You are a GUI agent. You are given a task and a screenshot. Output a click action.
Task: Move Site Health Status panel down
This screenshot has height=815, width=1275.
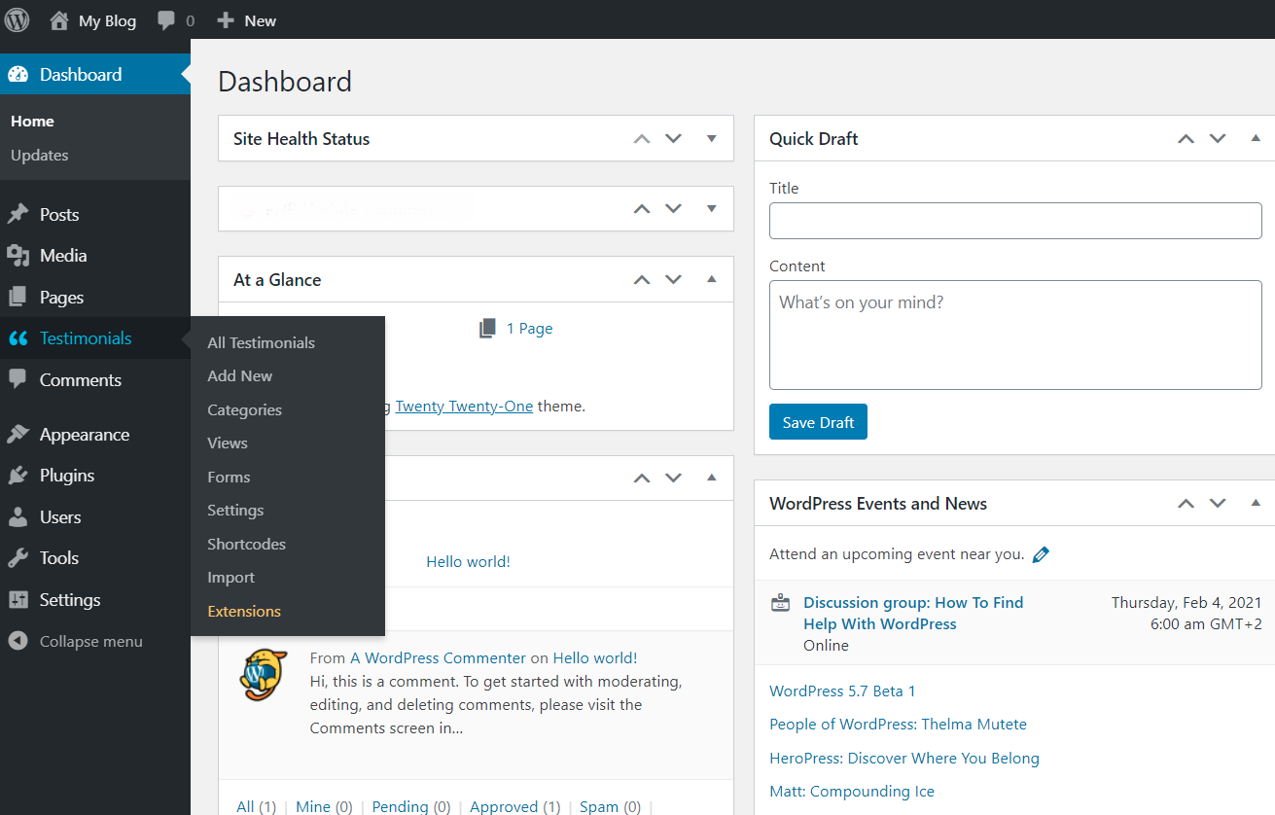(x=673, y=139)
